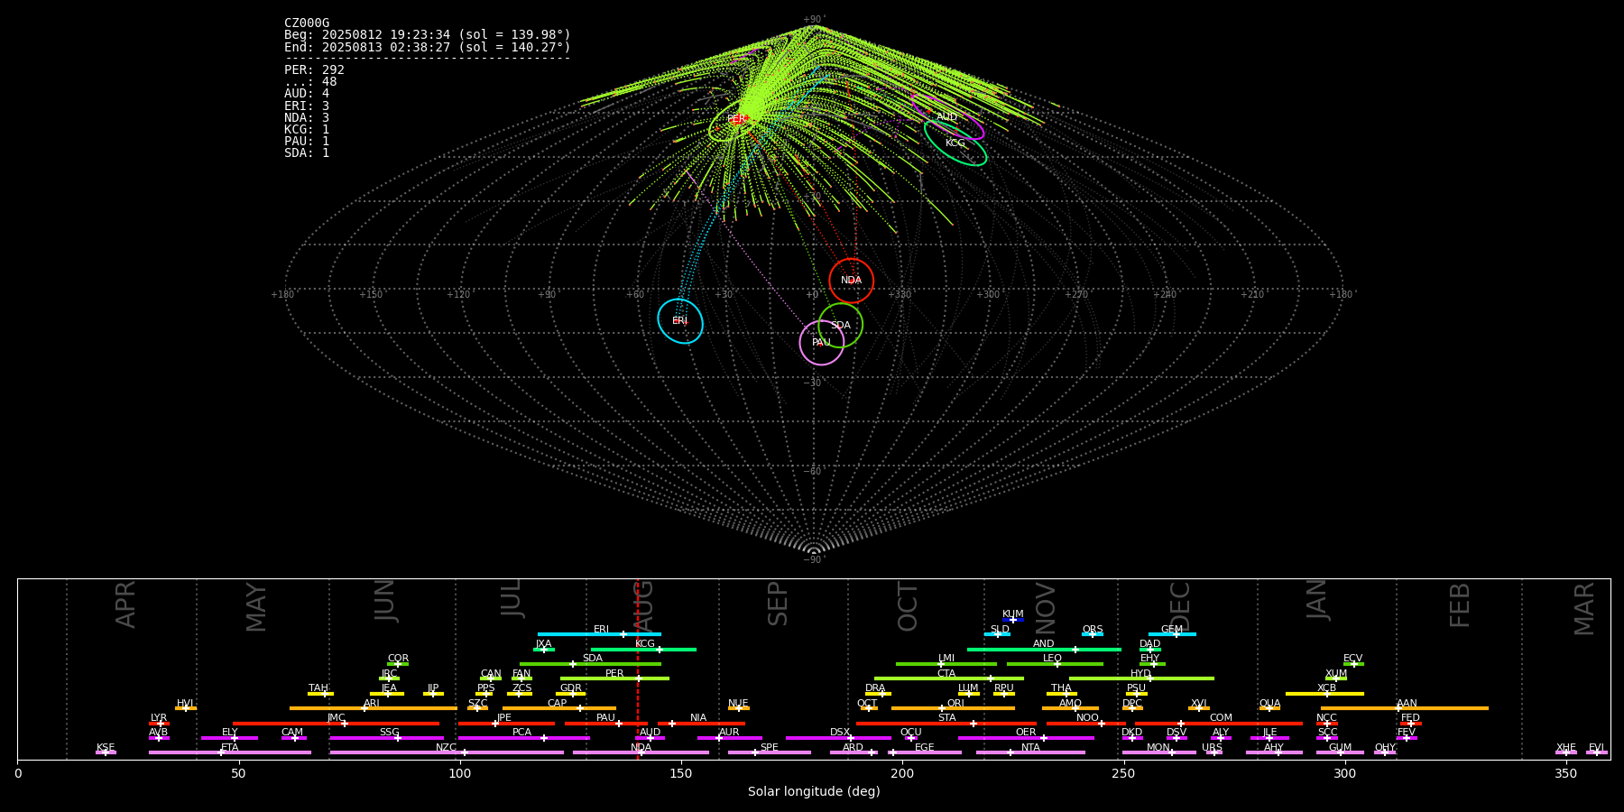Click the NTA label in timeline
1624x812 pixels.
pos(1030,748)
